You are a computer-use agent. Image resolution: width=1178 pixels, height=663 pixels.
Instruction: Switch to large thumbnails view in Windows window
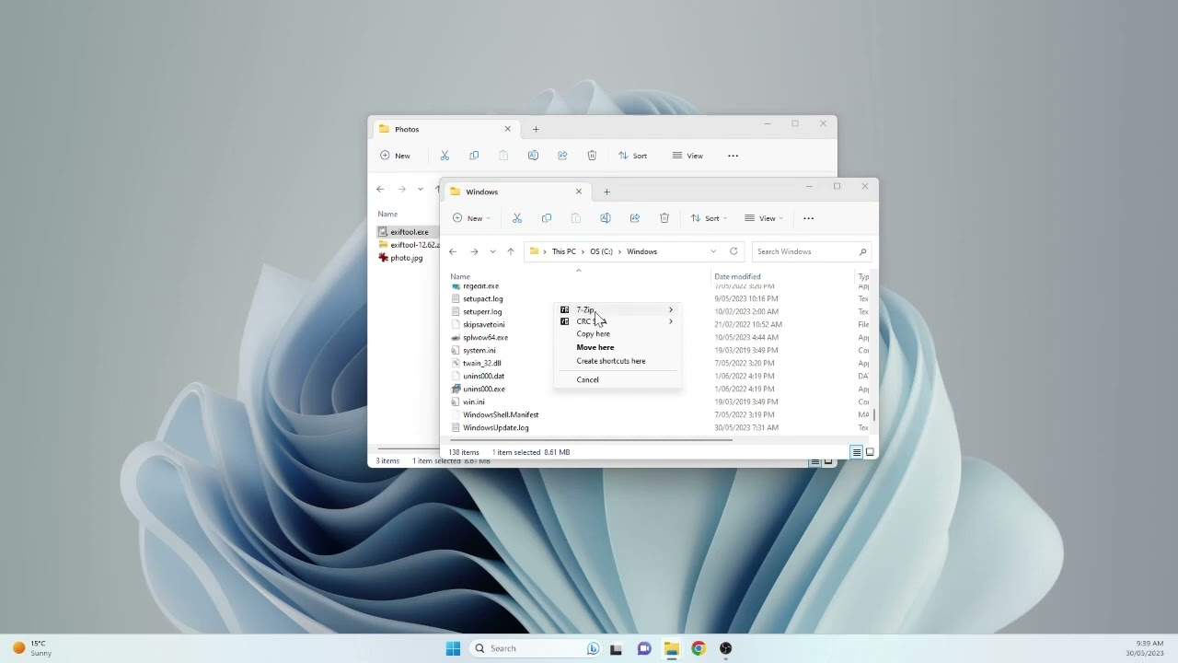870,452
